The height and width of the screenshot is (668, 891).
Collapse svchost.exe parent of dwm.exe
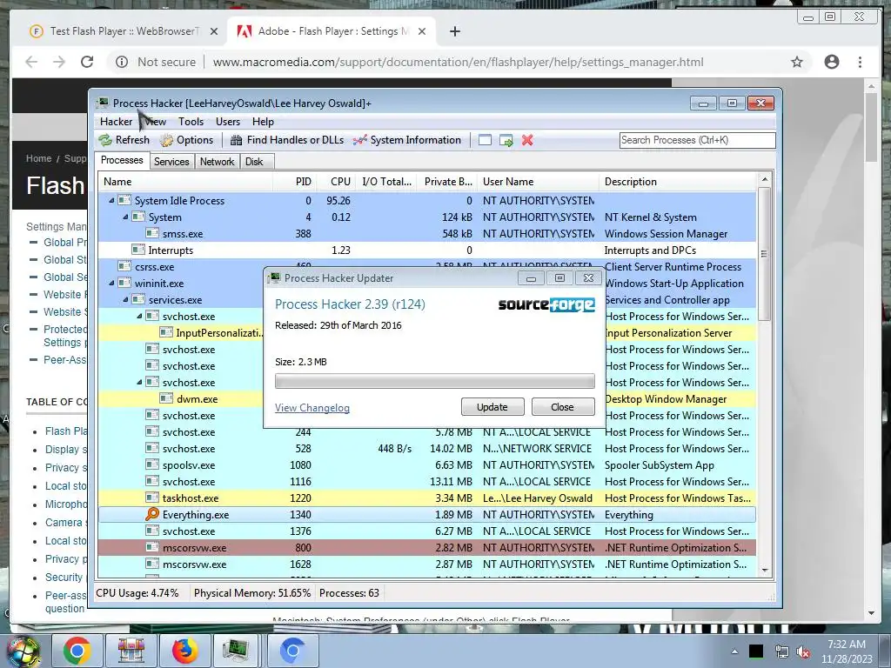coord(139,382)
